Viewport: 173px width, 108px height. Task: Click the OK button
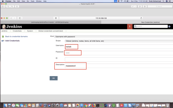(54, 78)
